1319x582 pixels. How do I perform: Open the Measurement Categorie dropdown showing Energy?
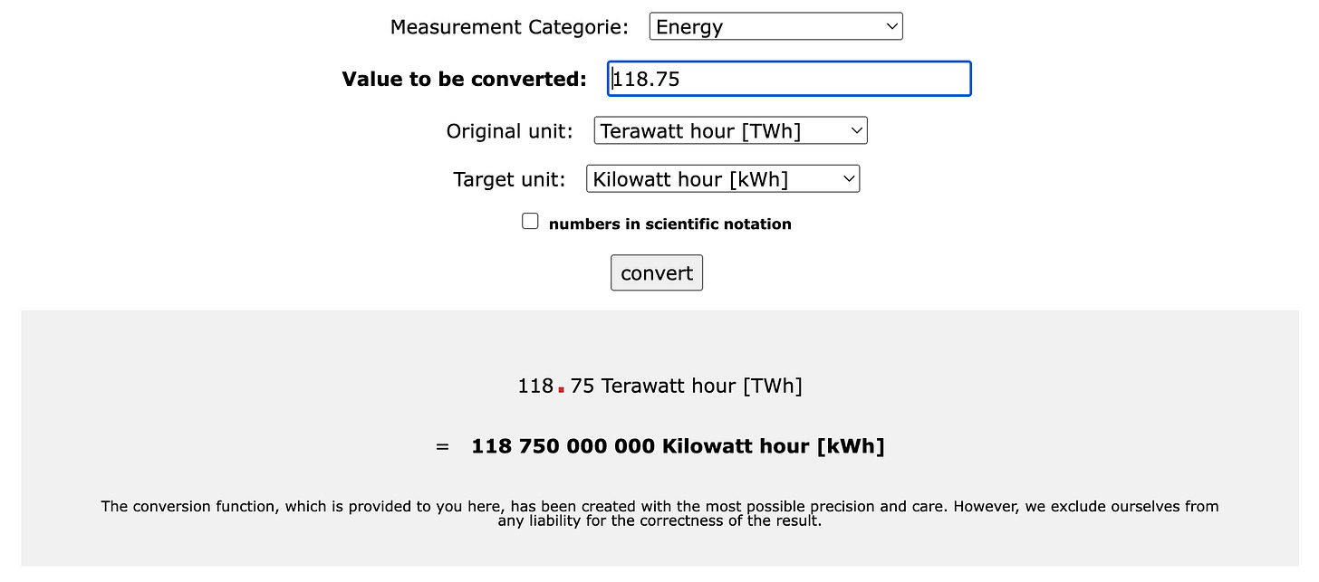click(x=776, y=26)
